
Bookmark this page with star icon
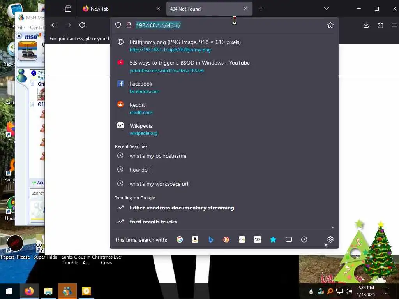(330, 25)
